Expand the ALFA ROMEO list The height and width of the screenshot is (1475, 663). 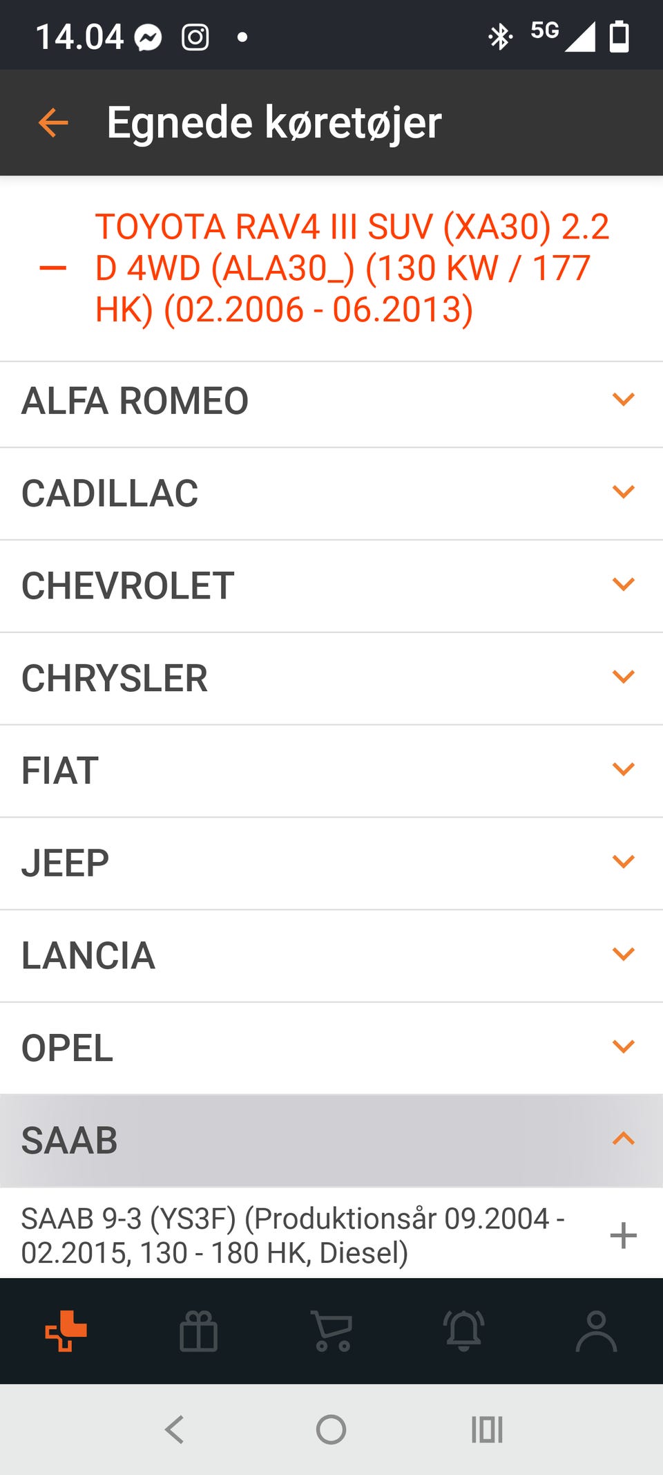click(x=623, y=400)
